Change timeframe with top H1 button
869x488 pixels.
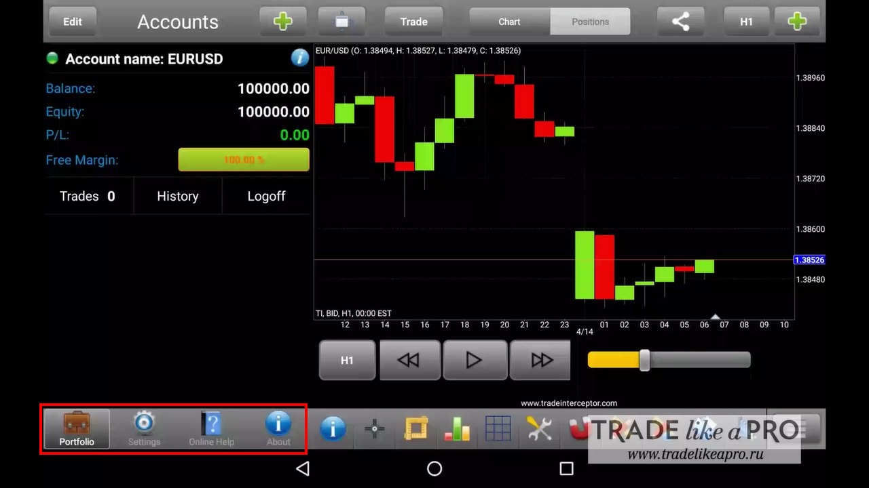tap(747, 22)
